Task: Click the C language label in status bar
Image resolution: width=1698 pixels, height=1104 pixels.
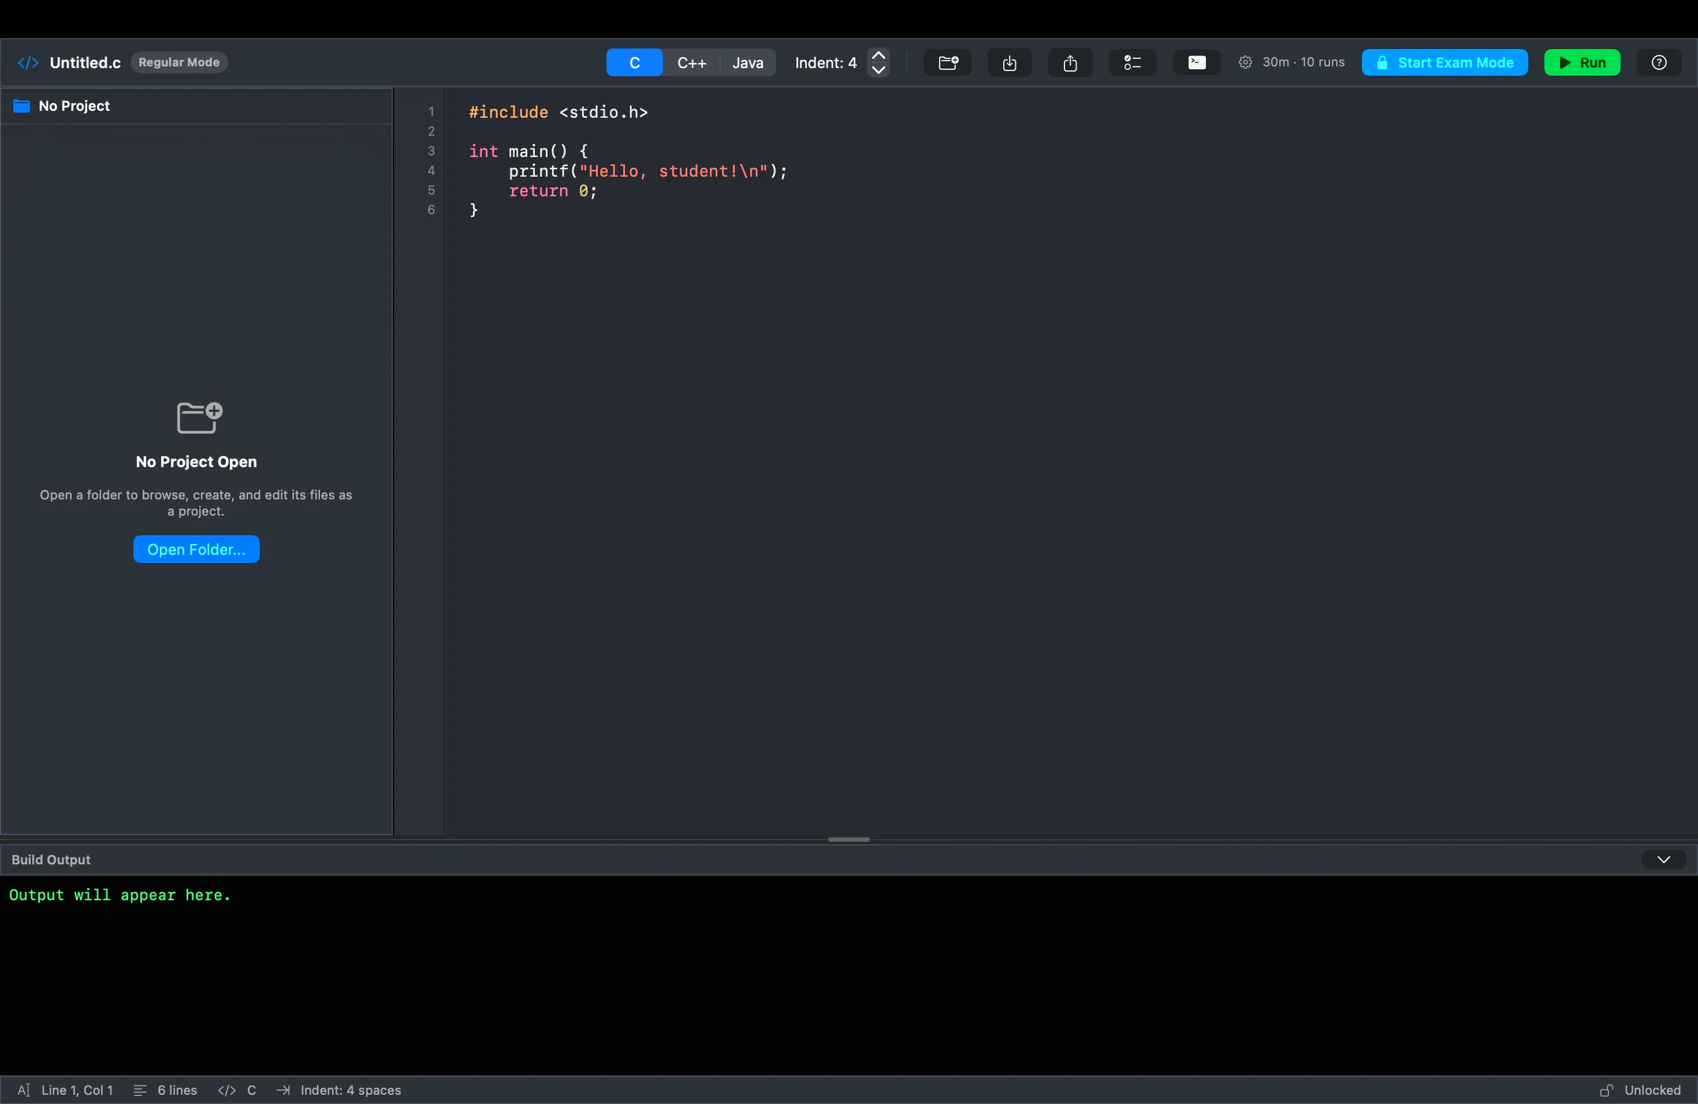Action: [x=251, y=1090]
